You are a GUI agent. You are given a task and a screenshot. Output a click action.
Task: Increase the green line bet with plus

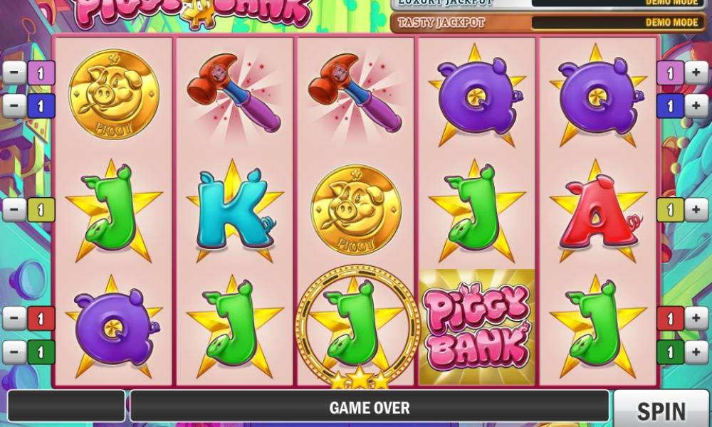(x=696, y=352)
